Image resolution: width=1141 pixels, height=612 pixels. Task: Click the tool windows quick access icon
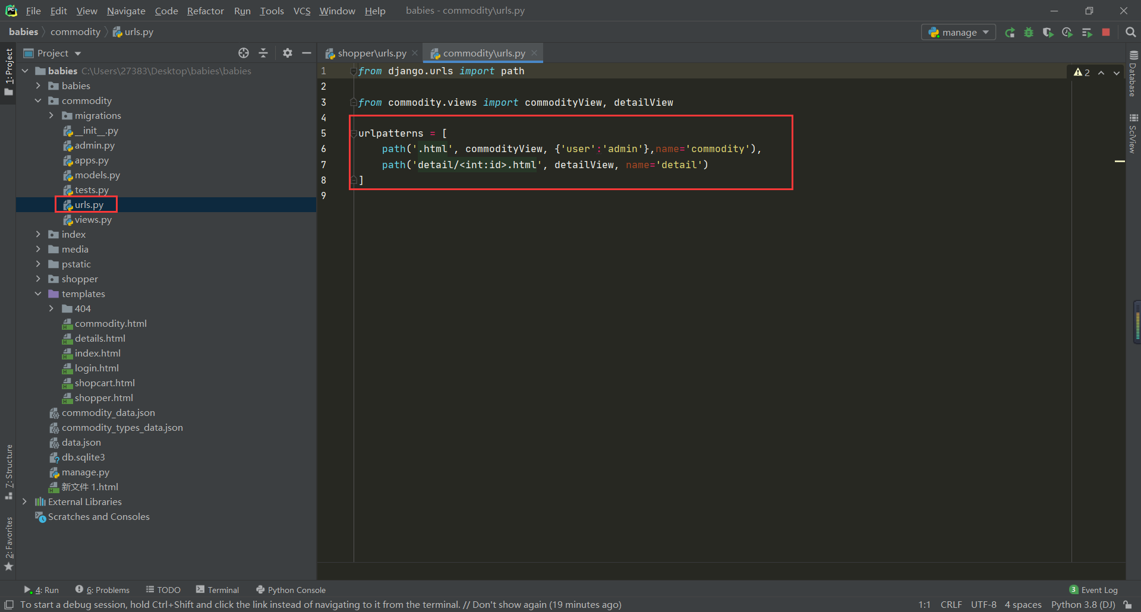pos(9,605)
